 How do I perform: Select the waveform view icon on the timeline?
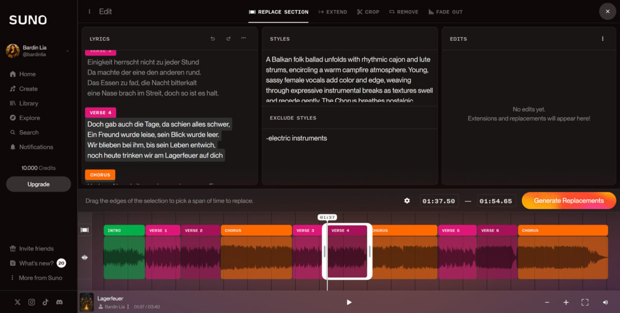coord(84,257)
